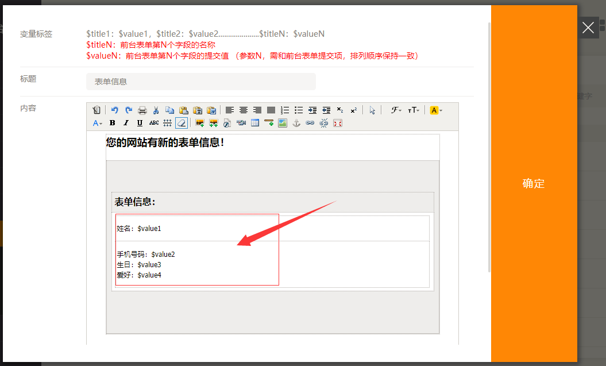Click the eraser remove-format icon

pyautogui.click(x=182, y=123)
